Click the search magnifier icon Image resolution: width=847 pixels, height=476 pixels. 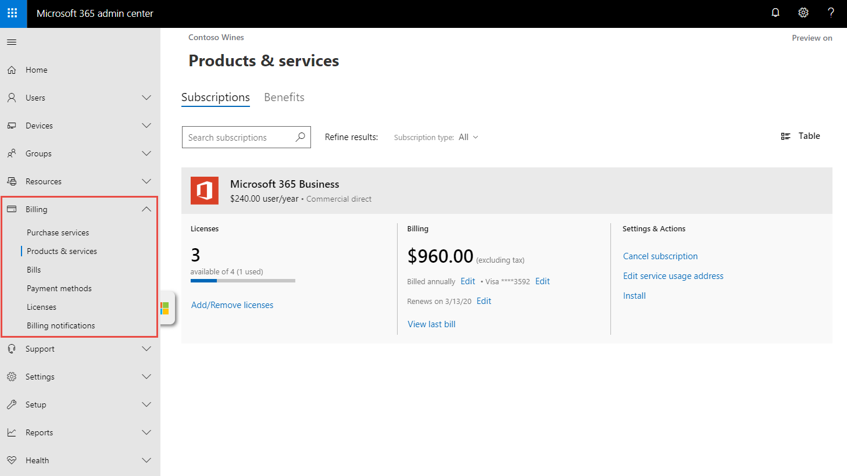point(300,137)
